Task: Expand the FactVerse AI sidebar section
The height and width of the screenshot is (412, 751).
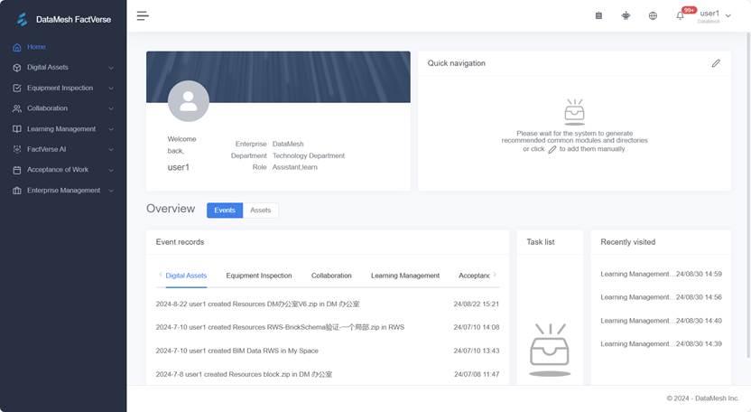Action: [x=63, y=149]
